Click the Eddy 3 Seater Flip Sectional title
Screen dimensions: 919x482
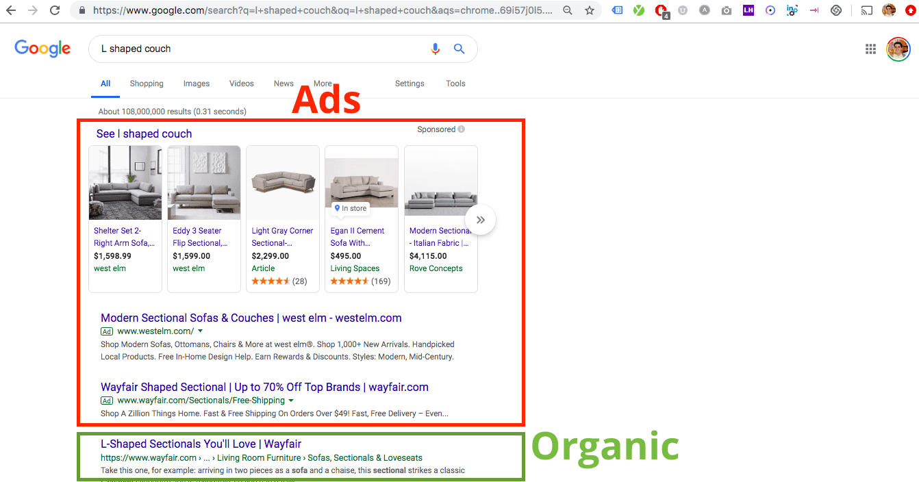coord(200,237)
